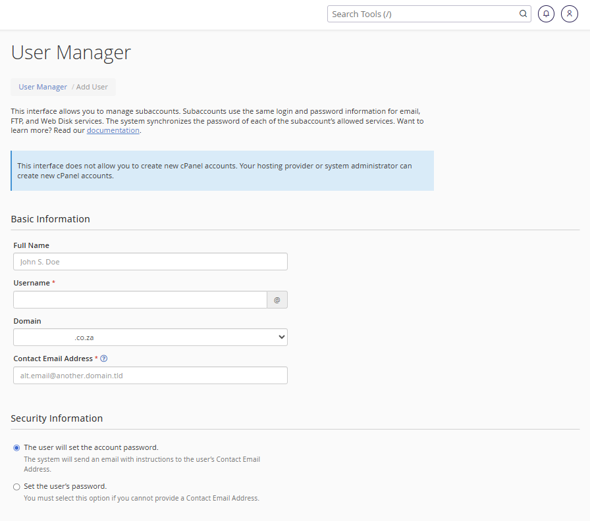Click the @ button beside the Username field

tap(277, 299)
